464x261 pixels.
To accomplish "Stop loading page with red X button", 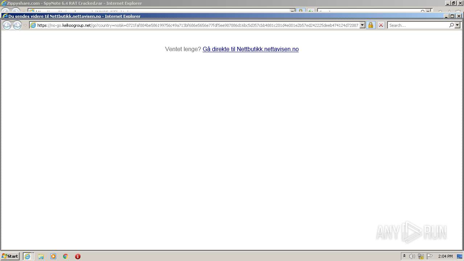I will pos(381,25).
